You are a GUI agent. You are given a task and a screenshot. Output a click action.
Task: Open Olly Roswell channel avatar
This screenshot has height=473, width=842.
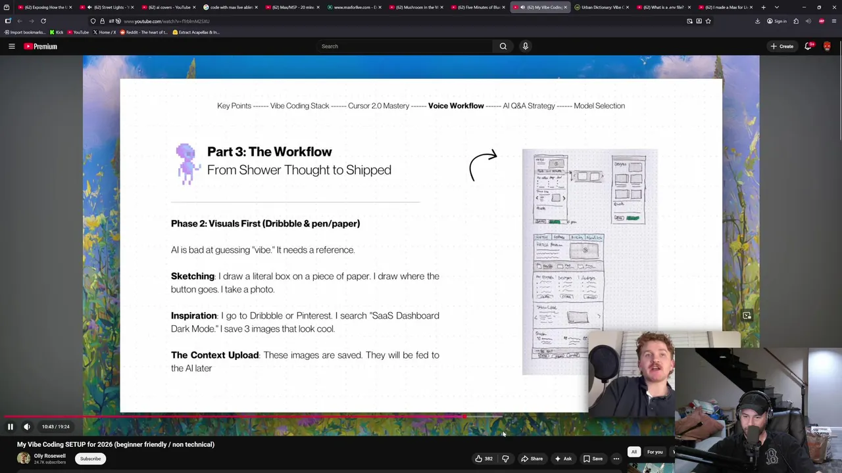[24, 458]
